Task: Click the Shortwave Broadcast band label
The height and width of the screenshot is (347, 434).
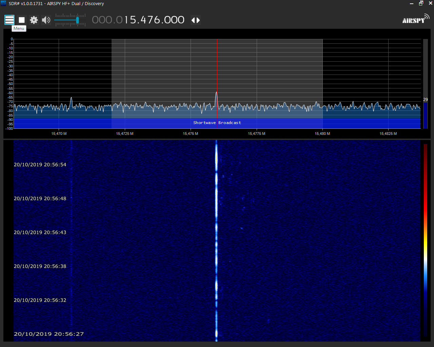Action: [x=217, y=123]
